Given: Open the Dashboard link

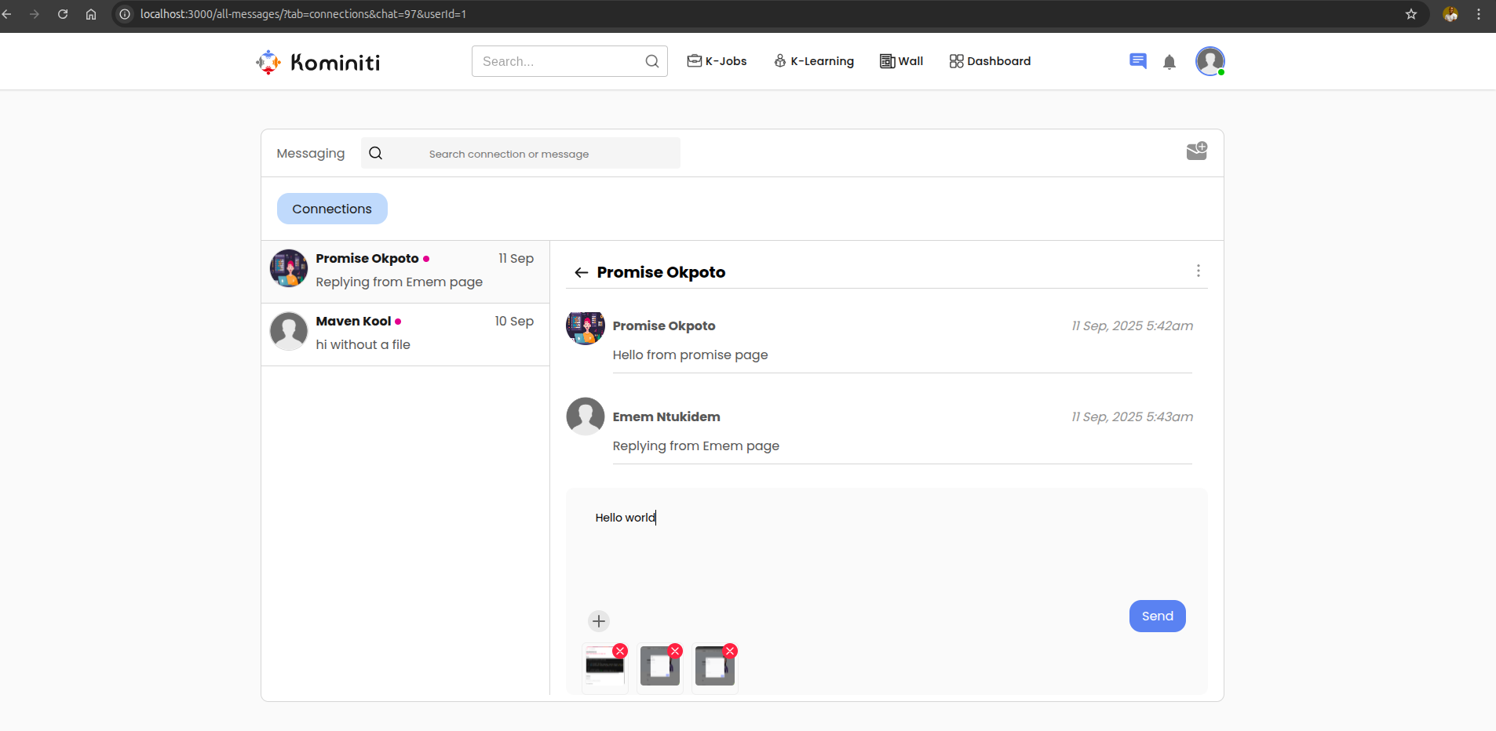Looking at the screenshot, I should point(990,61).
